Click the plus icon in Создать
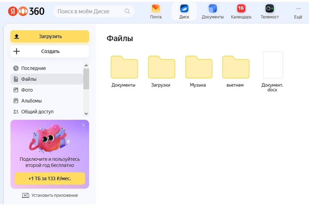 pyautogui.click(x=16, y=51)
